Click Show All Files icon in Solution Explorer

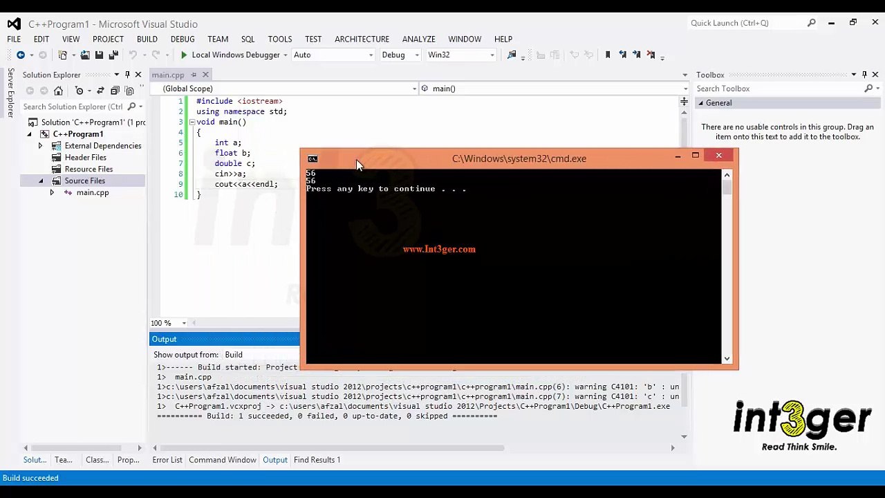click(129, 91)
